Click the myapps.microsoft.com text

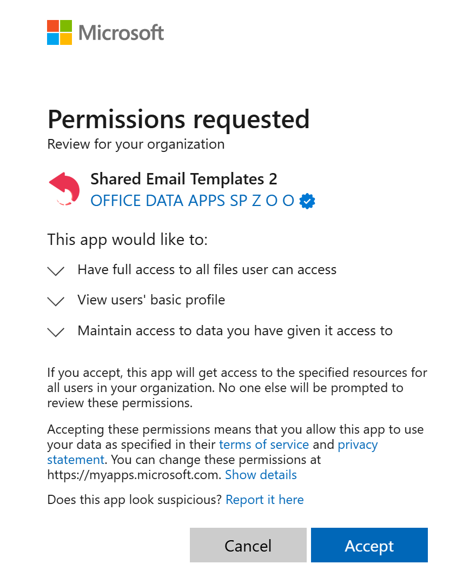coord(135,475)
